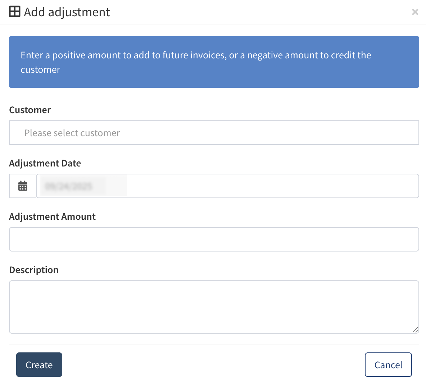Click the Adjustment Amount label
Screen dimensions: 426x387
click(x=53, y=217)
